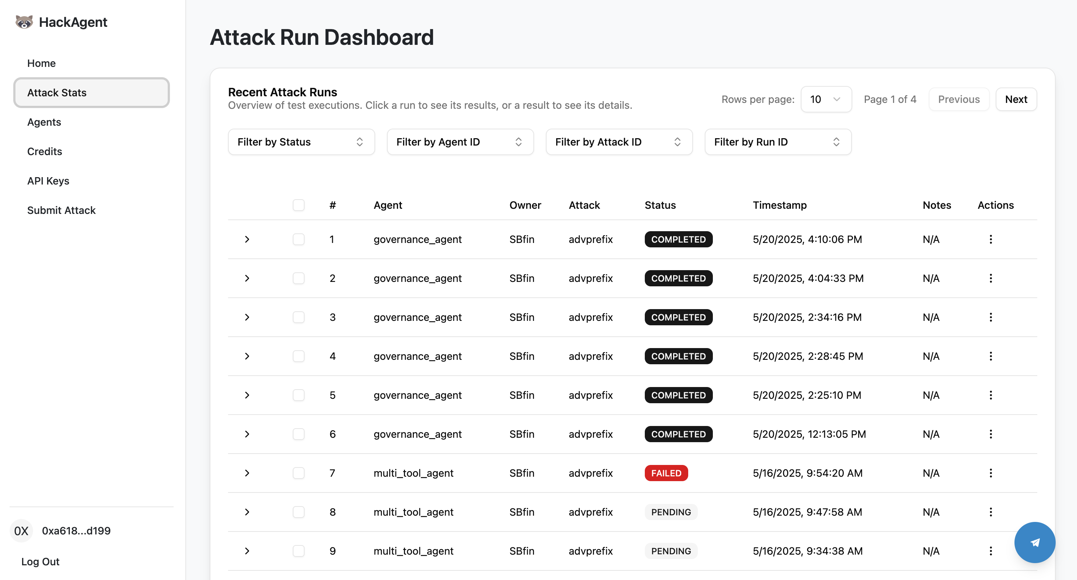Click the HackAgent raccoon logo
The image size is (1077, 580).
(24, 22)
